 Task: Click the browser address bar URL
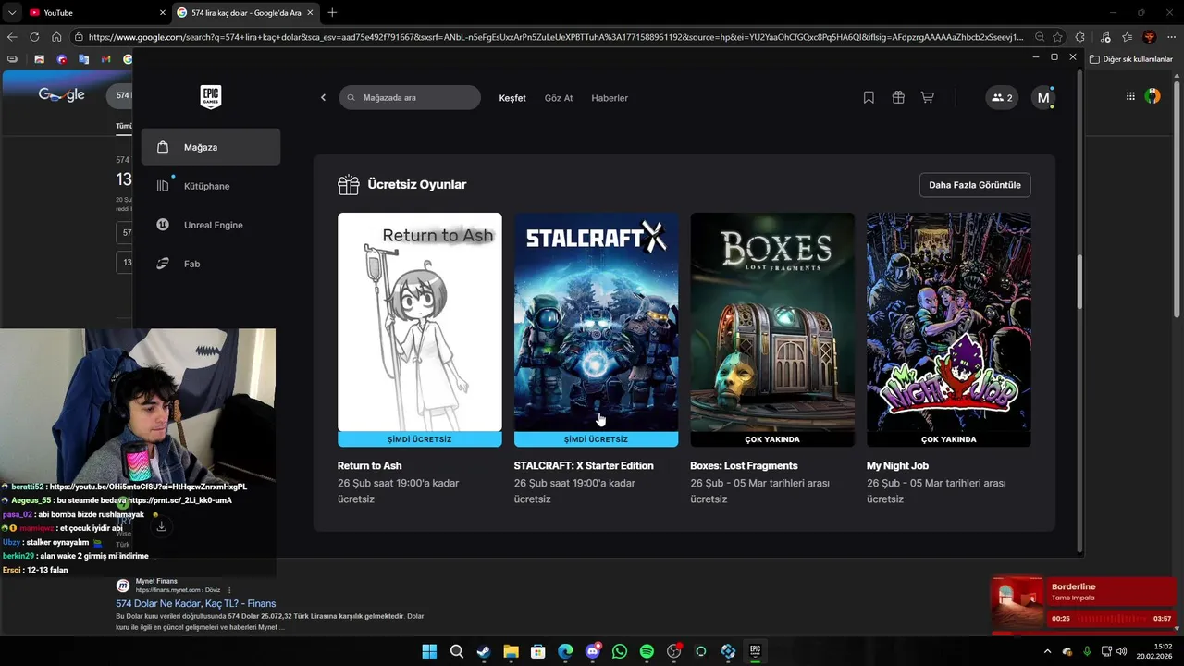click(555, 37)
